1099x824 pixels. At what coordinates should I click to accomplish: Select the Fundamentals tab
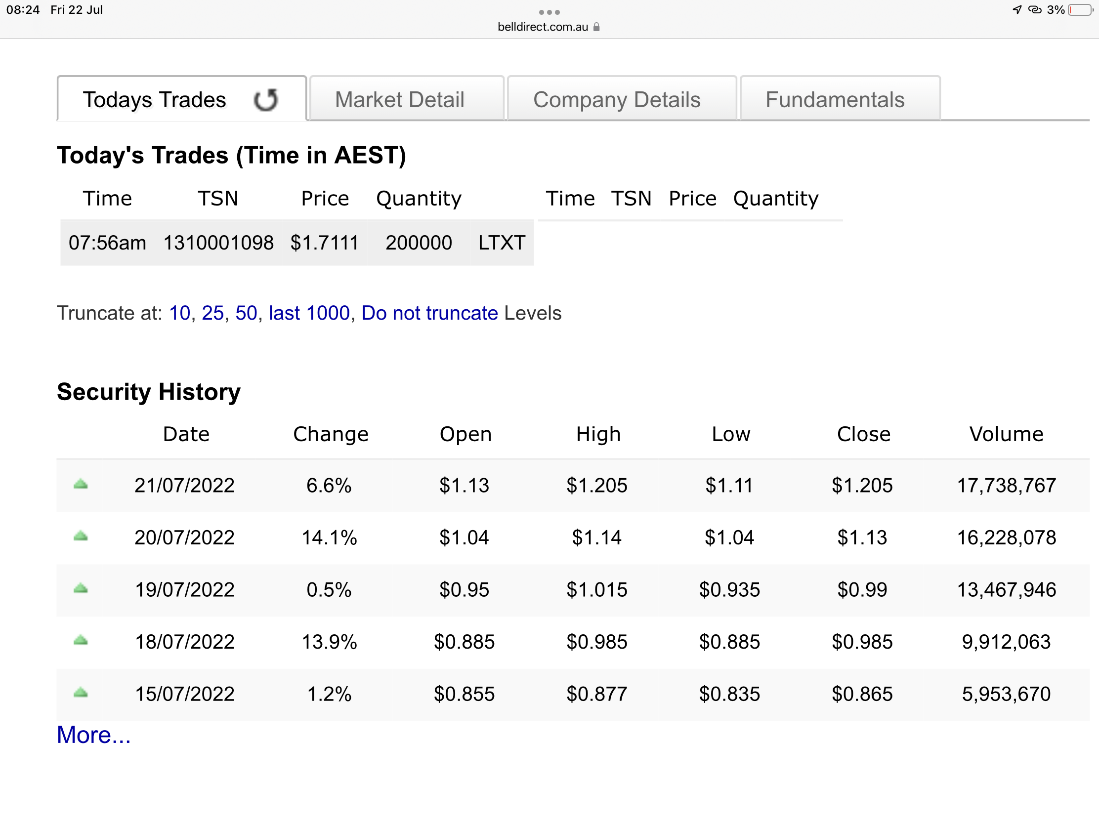click(835, 100)
